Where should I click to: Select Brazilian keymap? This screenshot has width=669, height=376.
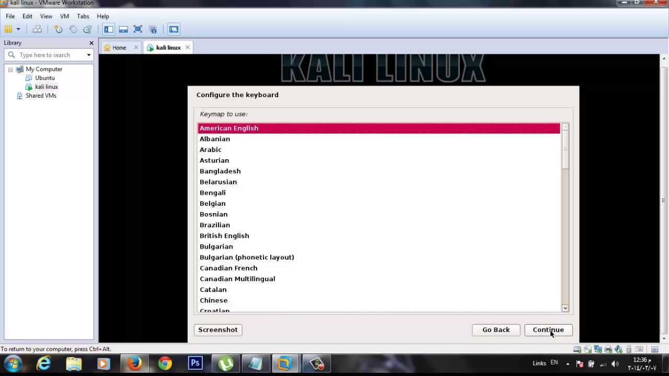click(x=379, y=225)
